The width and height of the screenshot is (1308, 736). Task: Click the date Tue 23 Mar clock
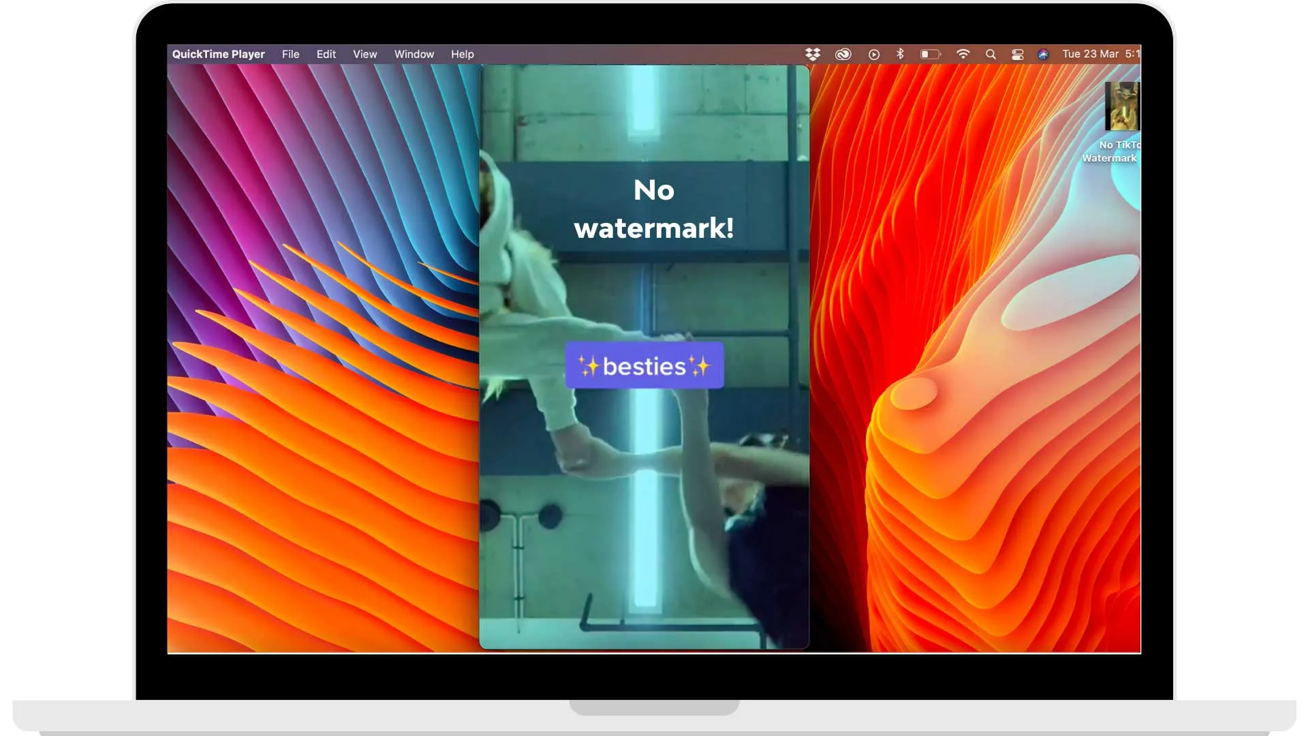(x=1101, y=54)
